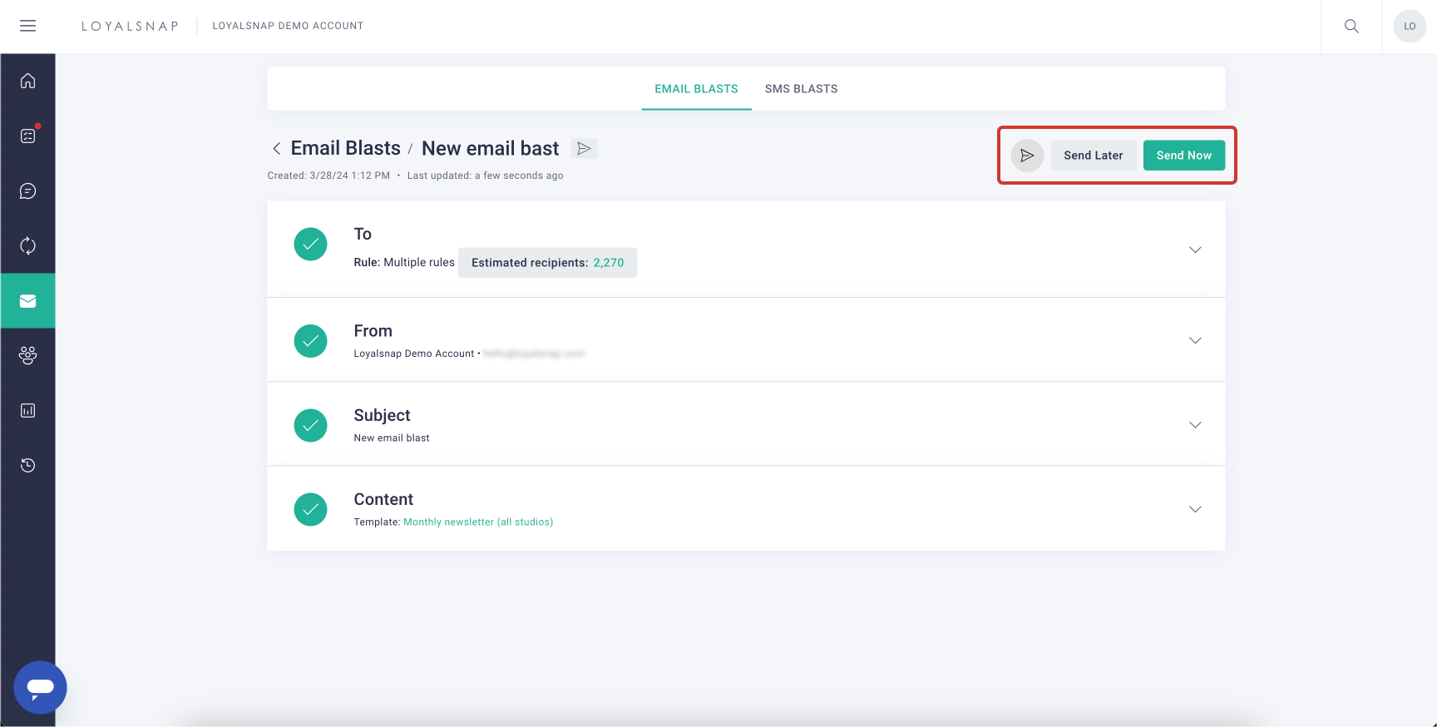Click the search magnifier icon

pos(1351,26)
